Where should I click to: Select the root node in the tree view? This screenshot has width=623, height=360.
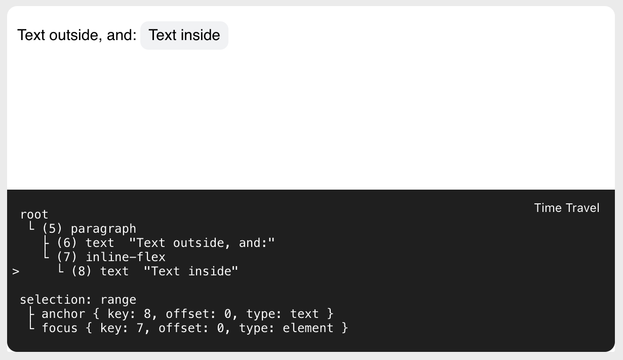point(34,214)
